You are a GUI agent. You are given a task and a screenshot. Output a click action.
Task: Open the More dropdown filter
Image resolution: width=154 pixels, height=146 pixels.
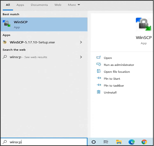74,5
